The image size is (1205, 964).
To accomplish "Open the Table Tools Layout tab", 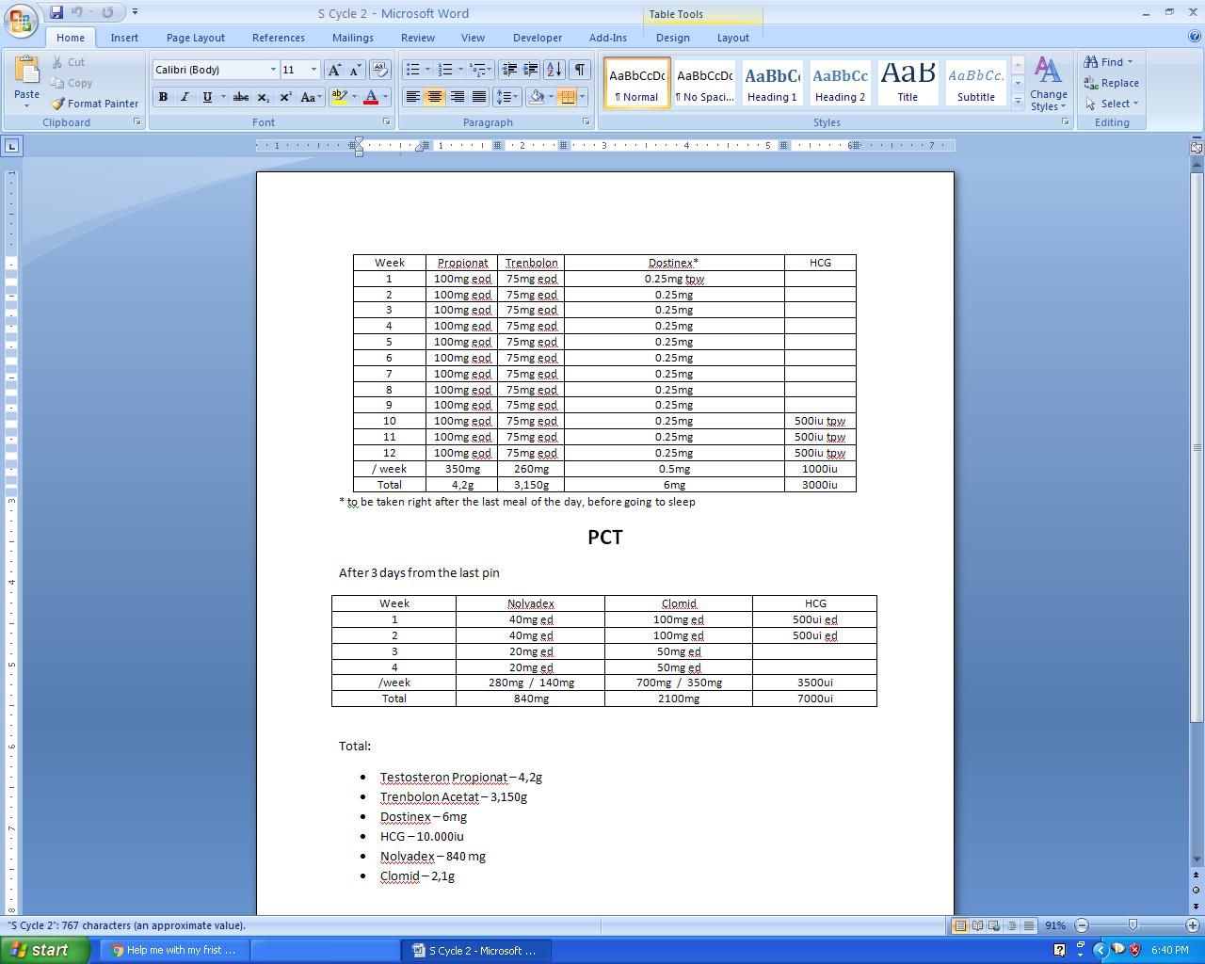I will [733, 38].
